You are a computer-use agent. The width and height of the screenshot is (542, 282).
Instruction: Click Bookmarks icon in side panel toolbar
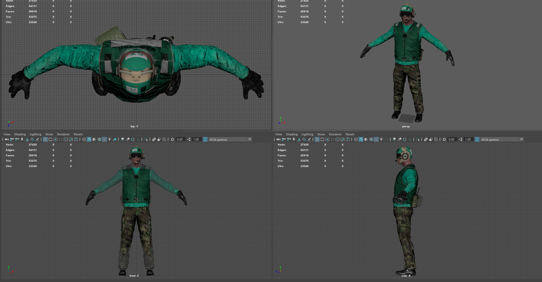[294, 139]
